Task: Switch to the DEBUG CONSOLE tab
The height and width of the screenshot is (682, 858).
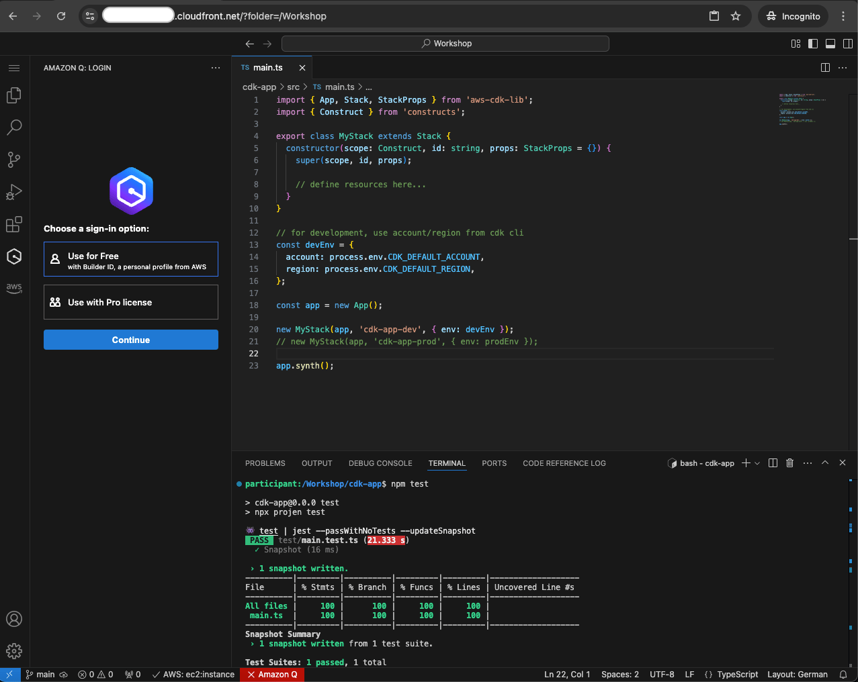Action: click(x=380, y=463)
